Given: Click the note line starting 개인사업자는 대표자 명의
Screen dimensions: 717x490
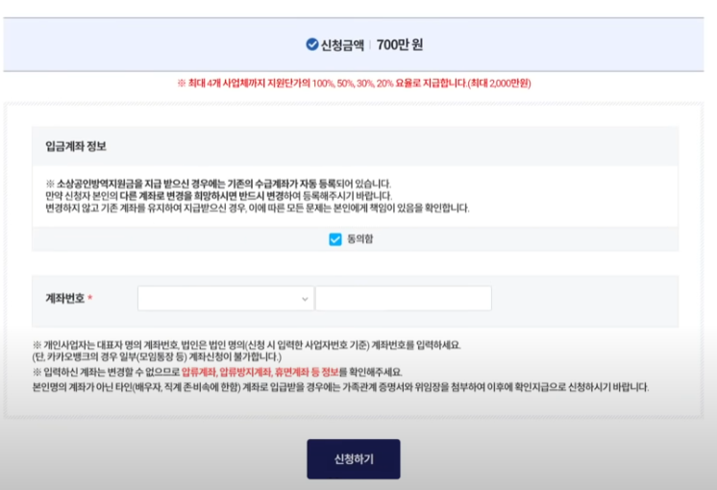Looking at the screenshot, I should (x=246, y=345).
